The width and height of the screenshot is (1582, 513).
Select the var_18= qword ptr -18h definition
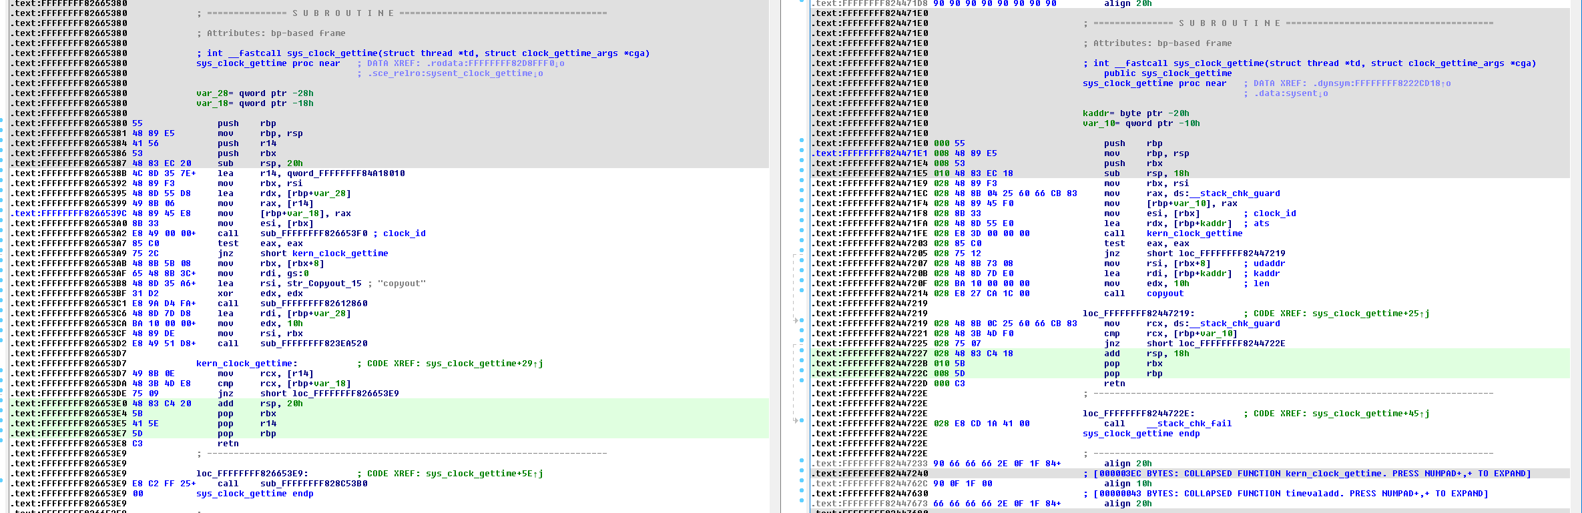tap(254, 103)
